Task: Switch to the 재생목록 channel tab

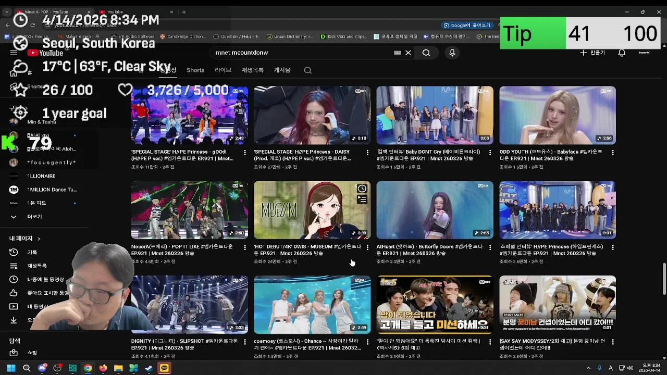Action: click(252, 70)
